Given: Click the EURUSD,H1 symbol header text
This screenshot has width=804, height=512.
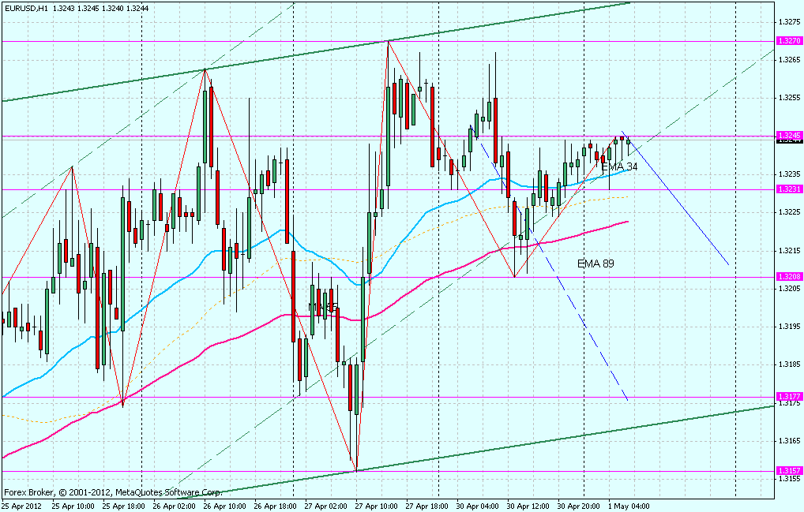Looking at the screenshot, I should pyautogui.click(x=25, y=8).
